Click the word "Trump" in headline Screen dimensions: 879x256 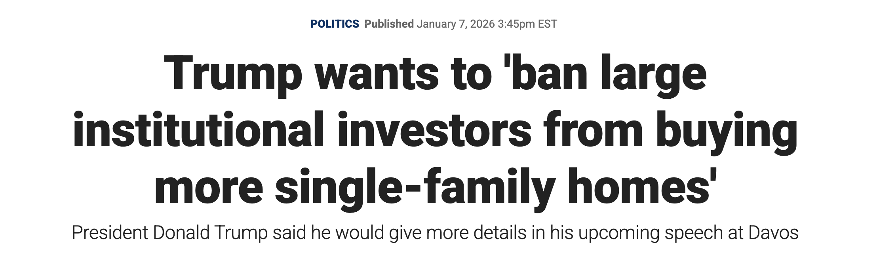point(233,74)
